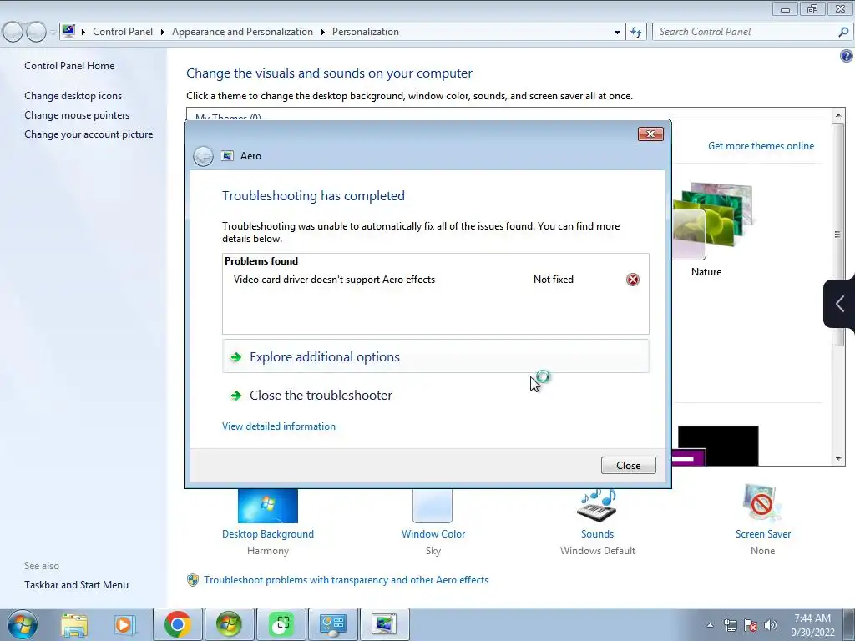Open the Screen Saver icon
This screenshot has height=641, width=855.
click(x=762, y=504)
